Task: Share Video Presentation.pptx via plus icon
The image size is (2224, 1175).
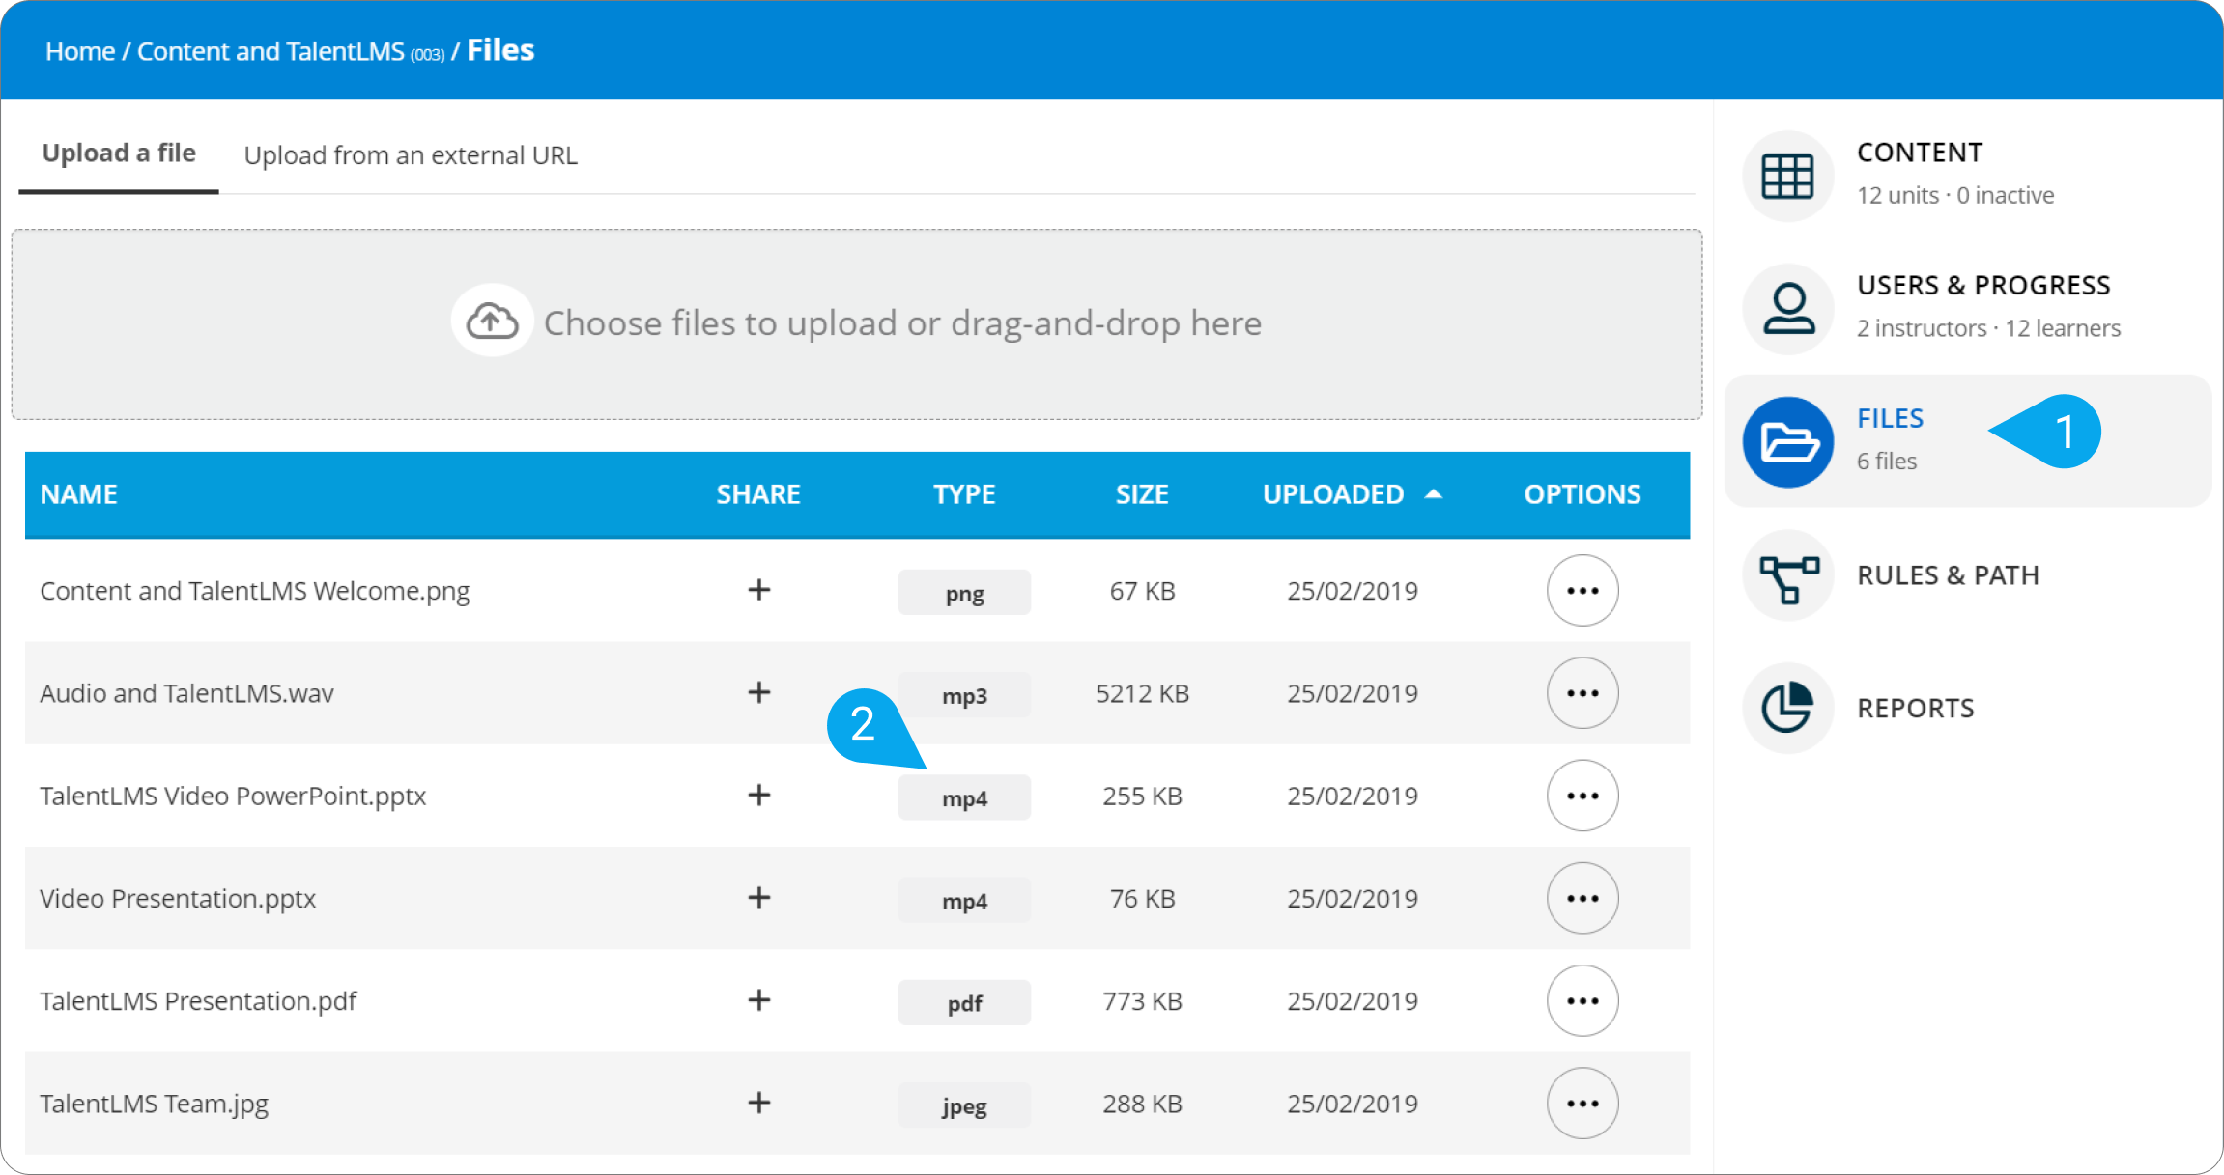Action: click(x=759, y=897)
